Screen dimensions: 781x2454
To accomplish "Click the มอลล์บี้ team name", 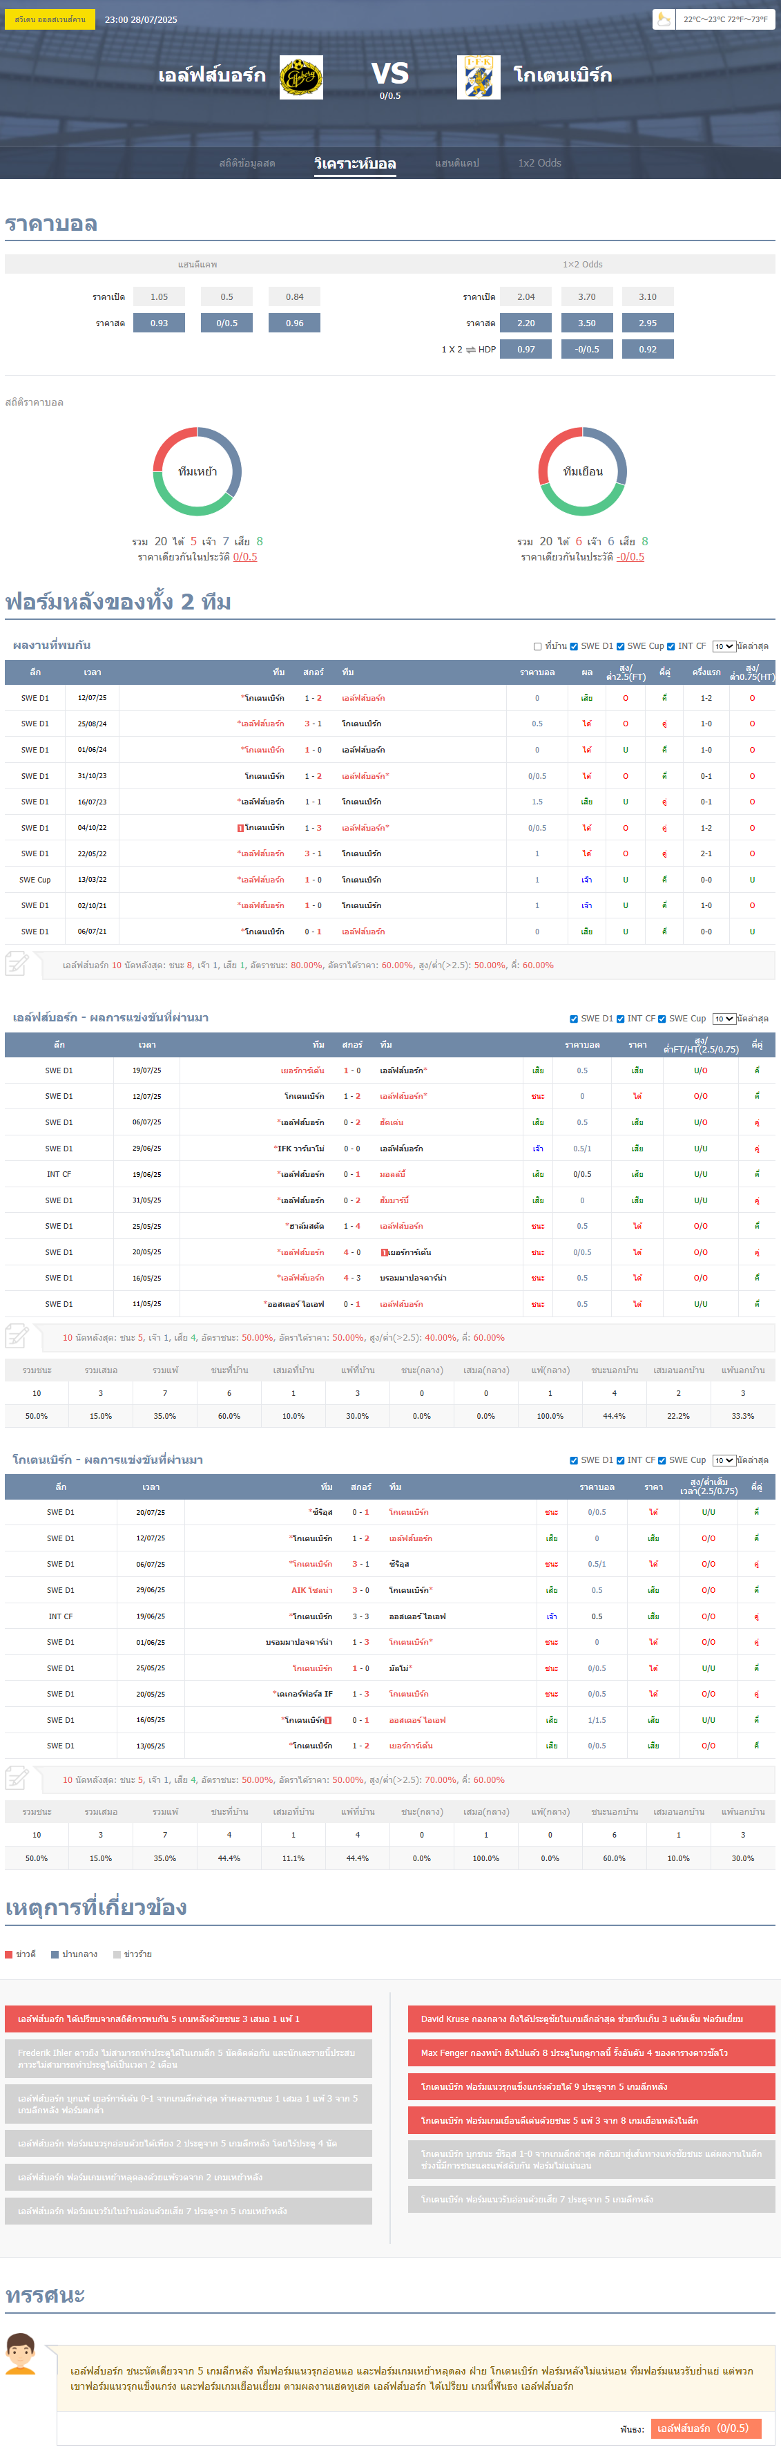I will 392,1175.
